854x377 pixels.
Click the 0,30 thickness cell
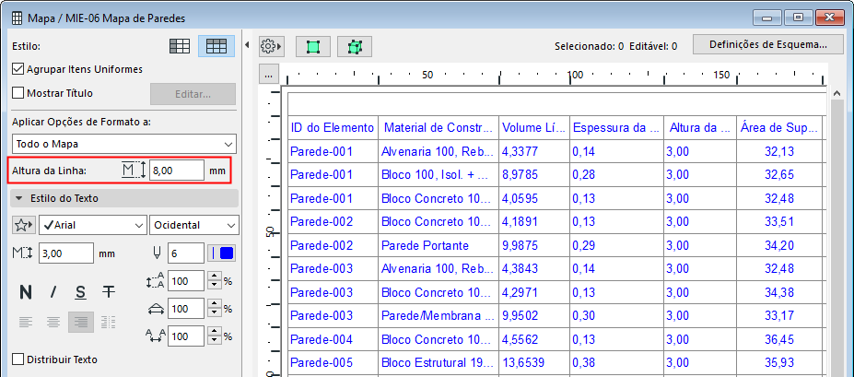pos(616,316)
